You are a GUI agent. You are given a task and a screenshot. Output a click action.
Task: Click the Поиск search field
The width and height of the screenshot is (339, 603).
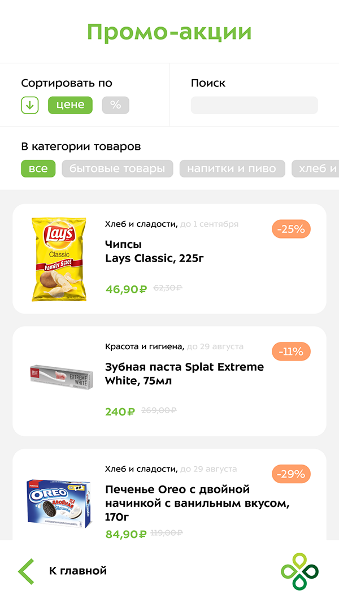254,105
